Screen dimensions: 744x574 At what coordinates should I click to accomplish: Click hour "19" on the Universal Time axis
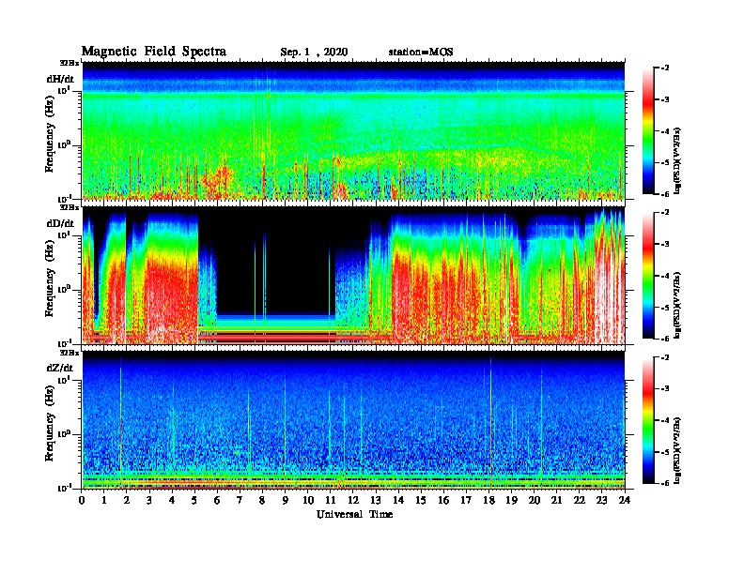(511, 500)
